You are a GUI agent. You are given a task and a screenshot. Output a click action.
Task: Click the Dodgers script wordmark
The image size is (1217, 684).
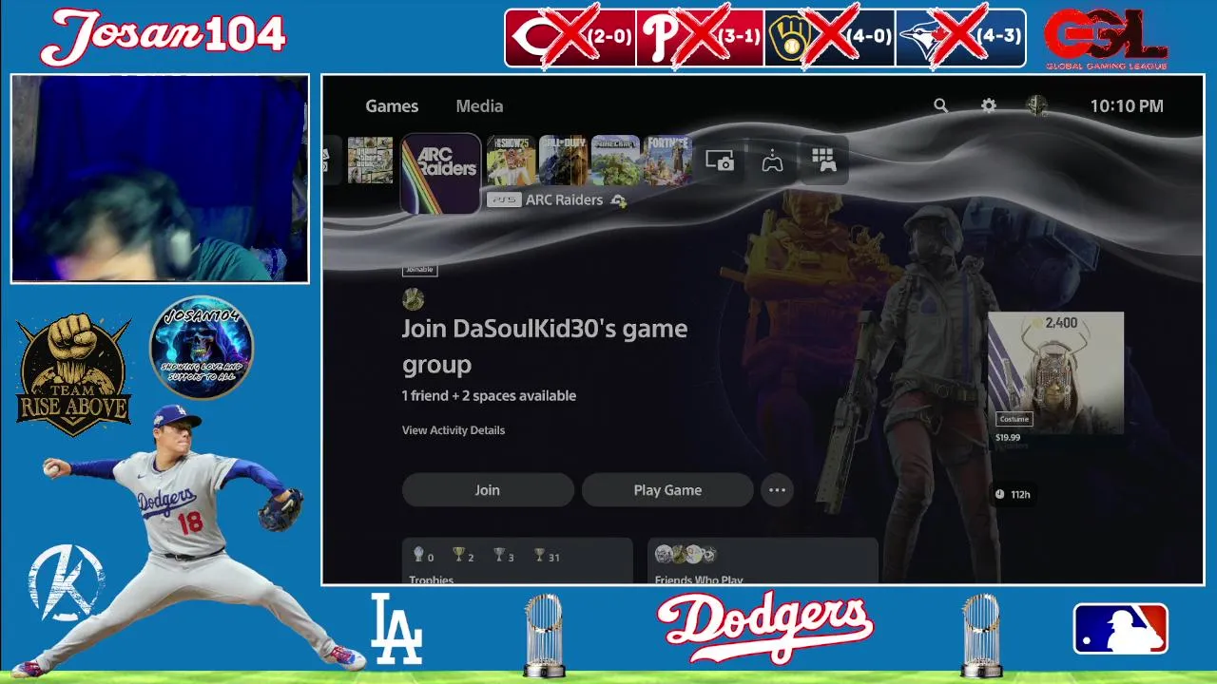click(x=764, y=627)
